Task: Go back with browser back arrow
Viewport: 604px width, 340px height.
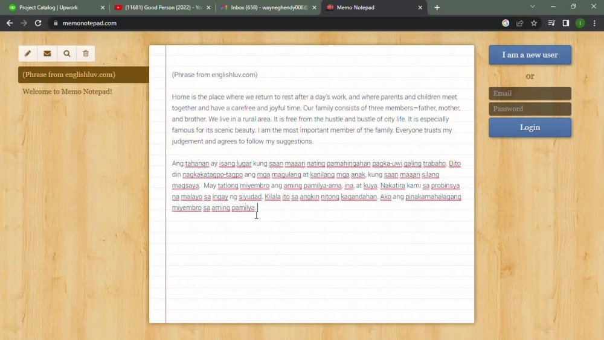Action: tap(10, 23)
